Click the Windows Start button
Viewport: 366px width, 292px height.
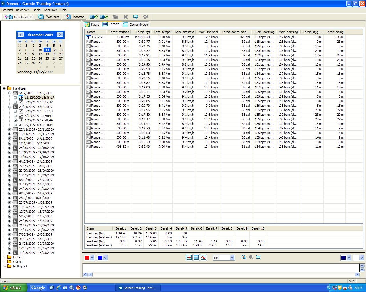click(x=14, y=288)
